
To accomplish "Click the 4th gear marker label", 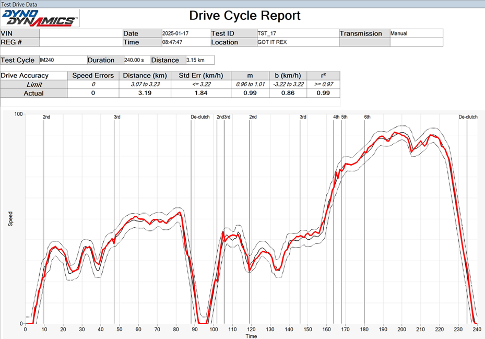I will coord(336,117).
